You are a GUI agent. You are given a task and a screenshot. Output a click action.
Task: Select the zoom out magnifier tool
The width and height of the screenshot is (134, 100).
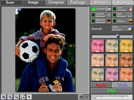pyautogui.click(x=17, y=97)
